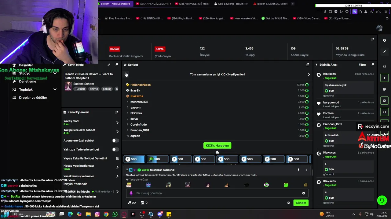This screenshot has width=391, height=219.
Task: Collapse the leaderboard with the arrow handle
Action: pos(217,152)
